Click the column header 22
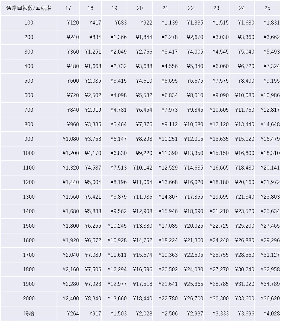 pos(191,8)
